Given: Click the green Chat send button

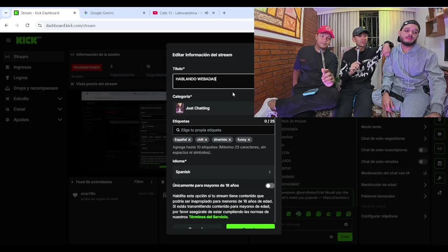Looking at the screenshot, I should pos(345,237).
